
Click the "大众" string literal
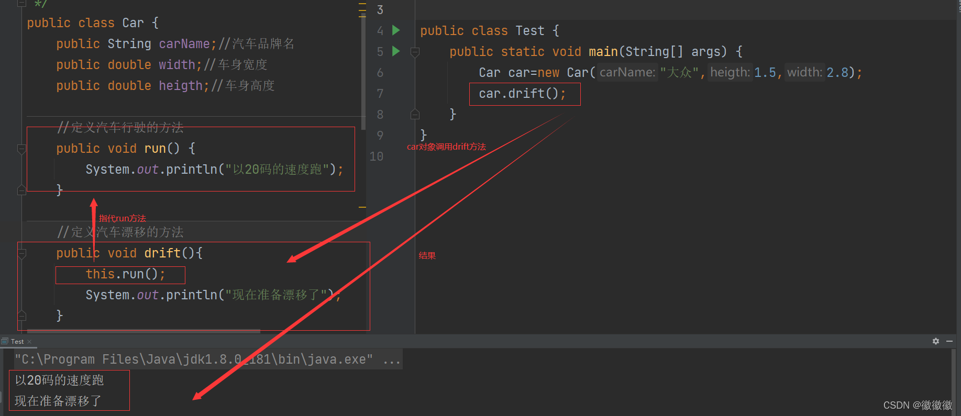pos(679,72)
